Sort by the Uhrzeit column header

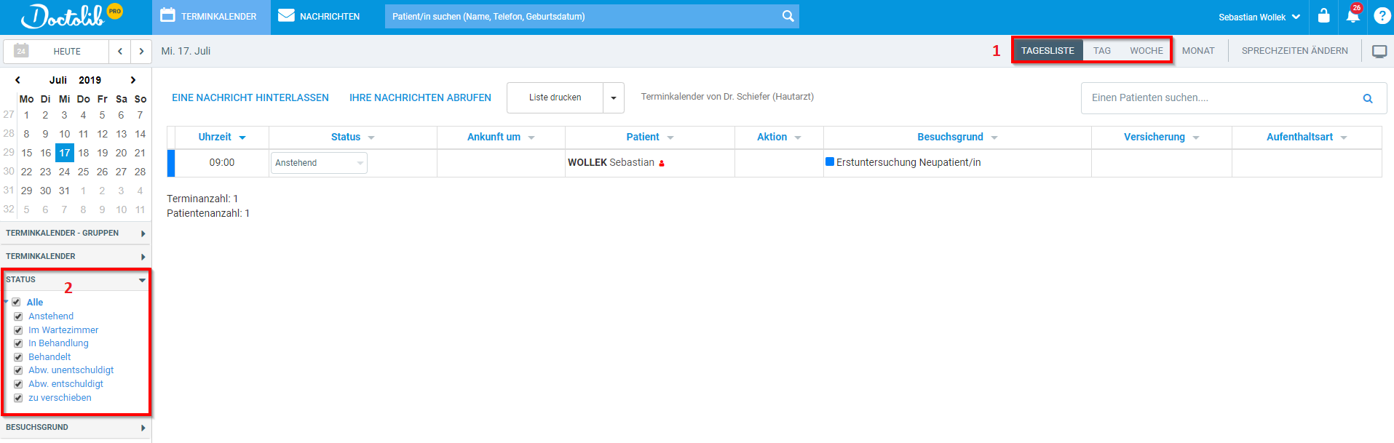221,137
